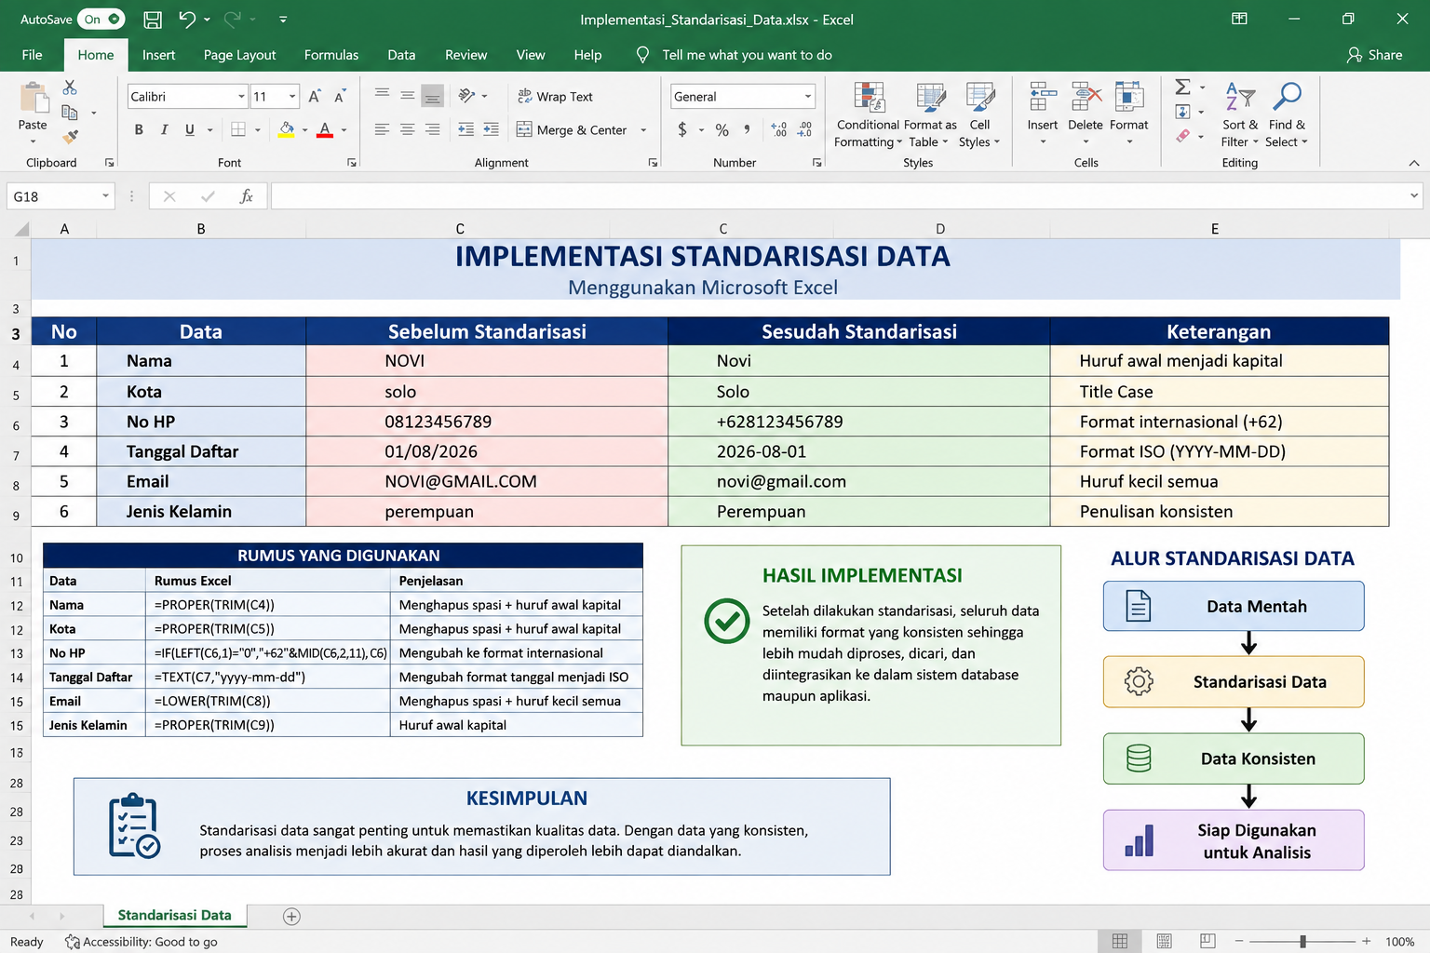Click the Tell me lightbulb icon
This screenshot has height=953, width=1430.
click(x=642, y=55)
